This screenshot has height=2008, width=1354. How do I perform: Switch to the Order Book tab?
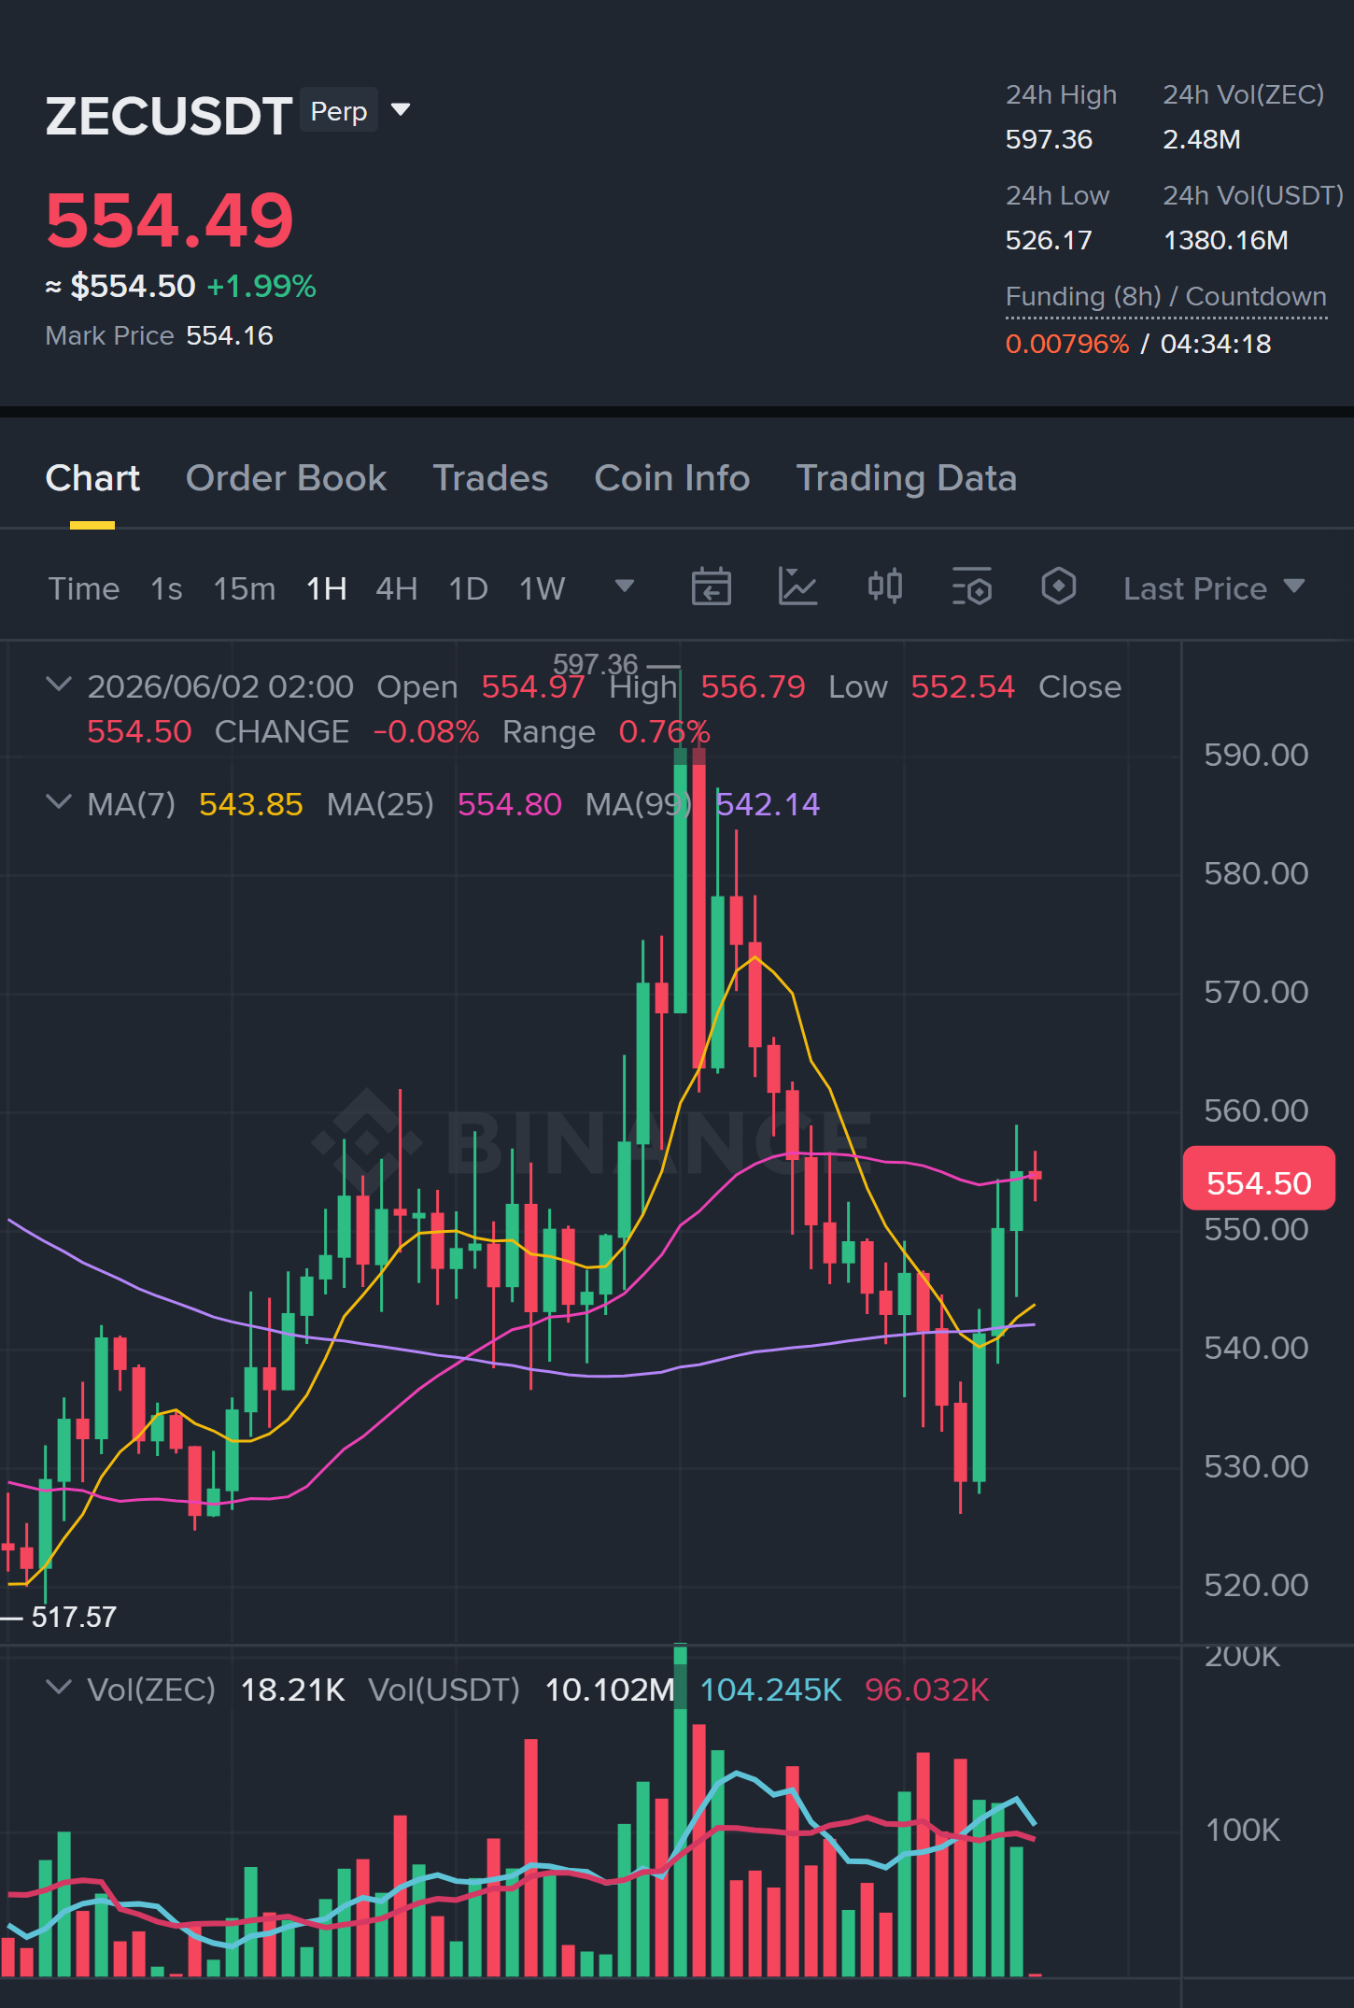[286, 478]
